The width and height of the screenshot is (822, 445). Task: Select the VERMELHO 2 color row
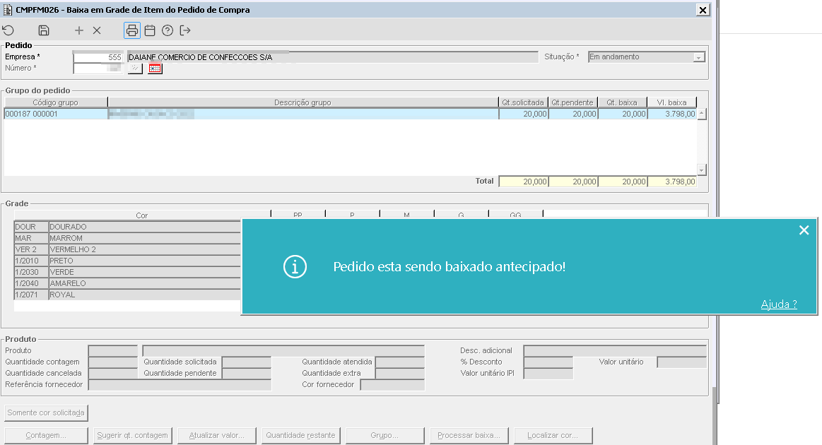point(127,249)
